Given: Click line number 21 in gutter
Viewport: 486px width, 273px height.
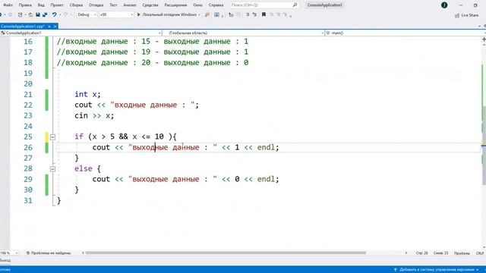Looking at the screenshot, I should pos(28,94).
